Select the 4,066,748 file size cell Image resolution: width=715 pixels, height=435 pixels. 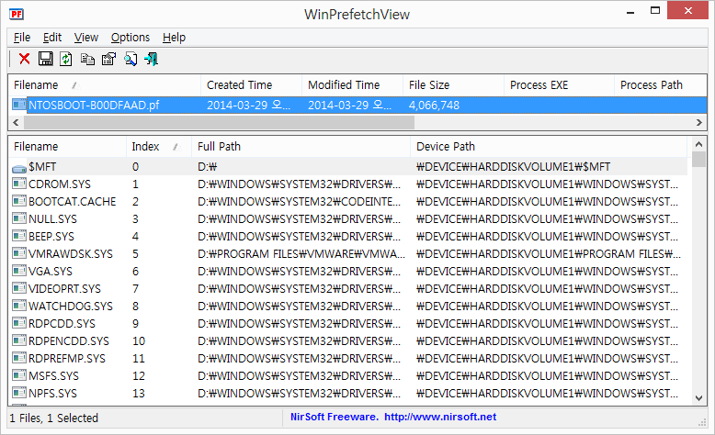point(434,106)
